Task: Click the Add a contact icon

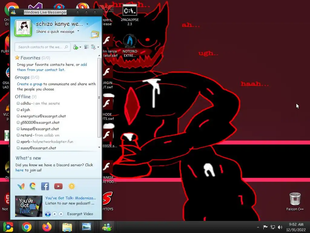Action: (x=75, y=47)
